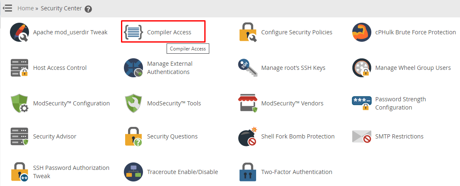Viewport: 460px width, 186px height.
Task: Open the Compiler Access braces icon
Action: [x=133, y=32]
